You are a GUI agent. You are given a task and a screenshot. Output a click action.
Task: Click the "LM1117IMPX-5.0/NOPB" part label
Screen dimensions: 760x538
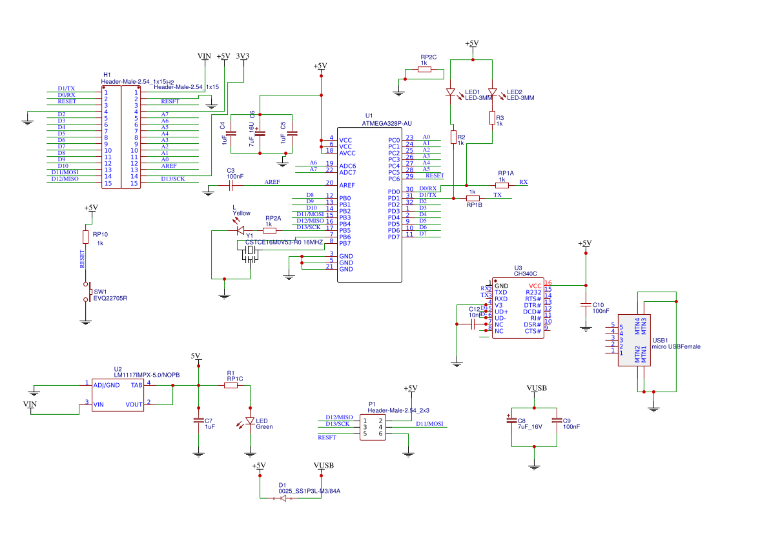(x=147, y=375)
